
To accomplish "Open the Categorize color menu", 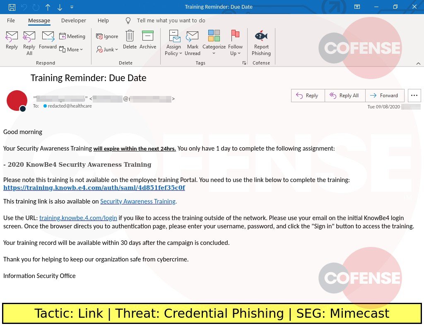I will pyautogui.click(x=214, y=43).
